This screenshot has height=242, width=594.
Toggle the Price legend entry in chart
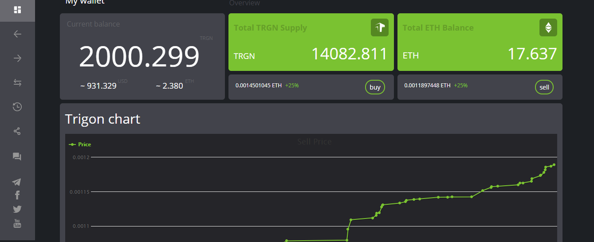tap(80, 145)
